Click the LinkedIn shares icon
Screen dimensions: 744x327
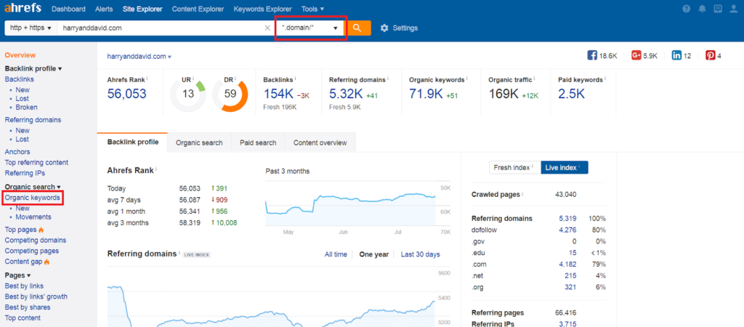[676, 55]
